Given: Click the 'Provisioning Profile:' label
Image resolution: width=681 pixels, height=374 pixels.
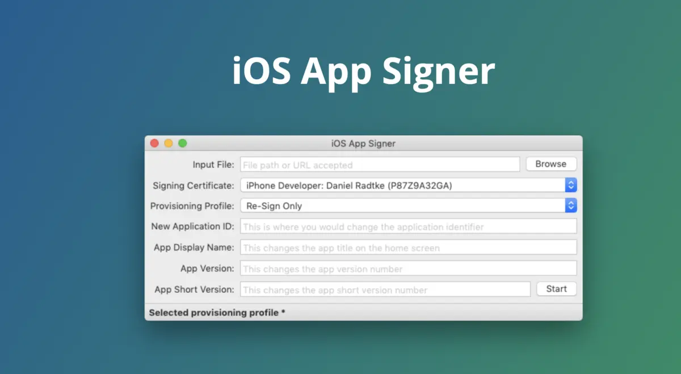Looking at the screenshot, I should (192, 206).
